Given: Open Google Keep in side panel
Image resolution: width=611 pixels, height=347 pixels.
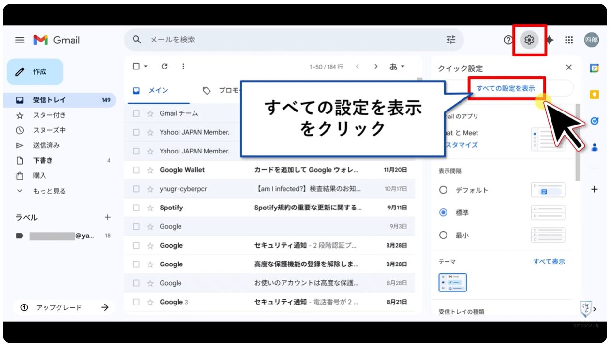Looking at the screenshot, I should click(x=595, y=95).
